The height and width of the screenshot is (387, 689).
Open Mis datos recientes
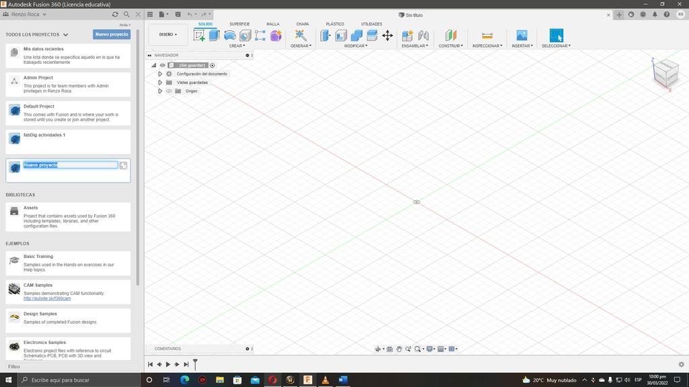(68, 56)
